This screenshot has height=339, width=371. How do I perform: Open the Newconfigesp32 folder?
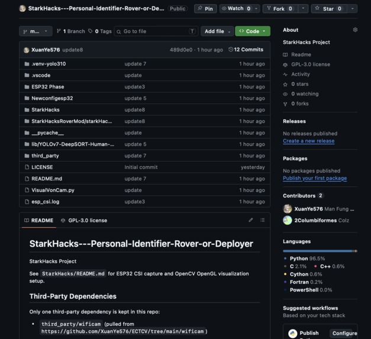52,98
